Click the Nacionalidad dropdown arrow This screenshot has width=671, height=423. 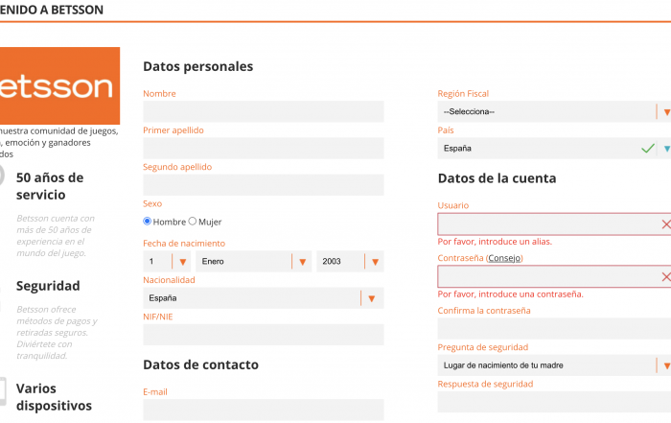click(x=372, y=298)
